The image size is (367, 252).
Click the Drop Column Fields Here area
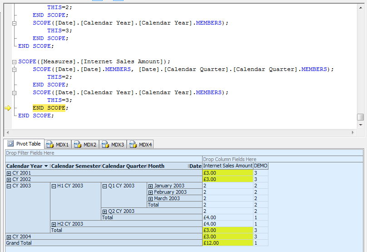[x=283, y=159]
